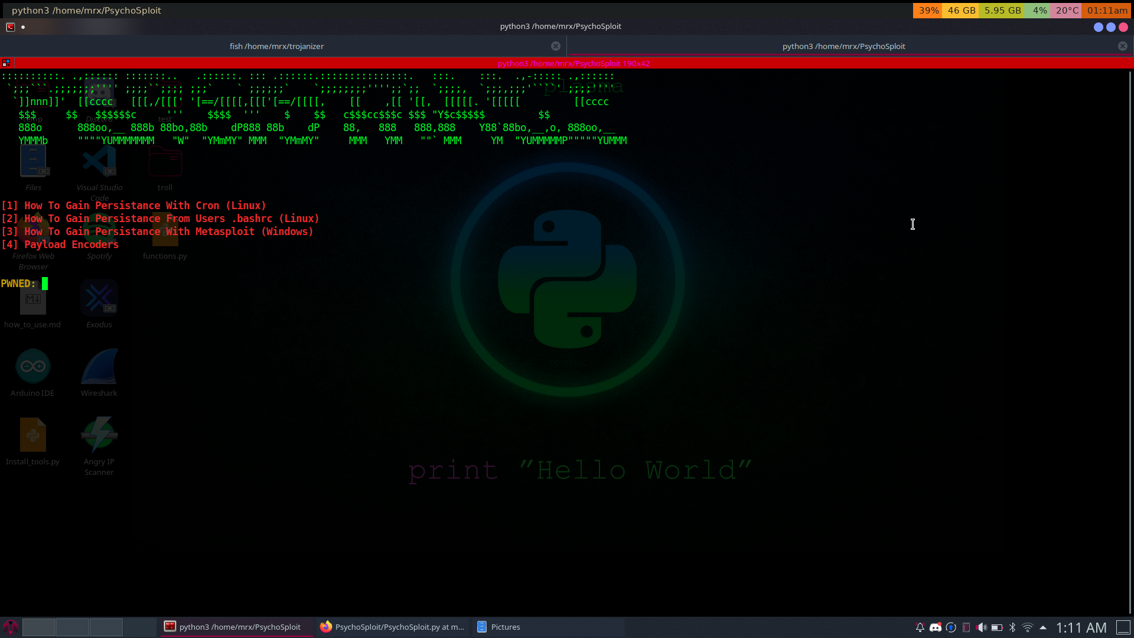Screen dimensions: 1134x638
Task: Switch to the fish /home/mrx/trojanizer tab
Action: pyautogui.click(x=276, y=46)
